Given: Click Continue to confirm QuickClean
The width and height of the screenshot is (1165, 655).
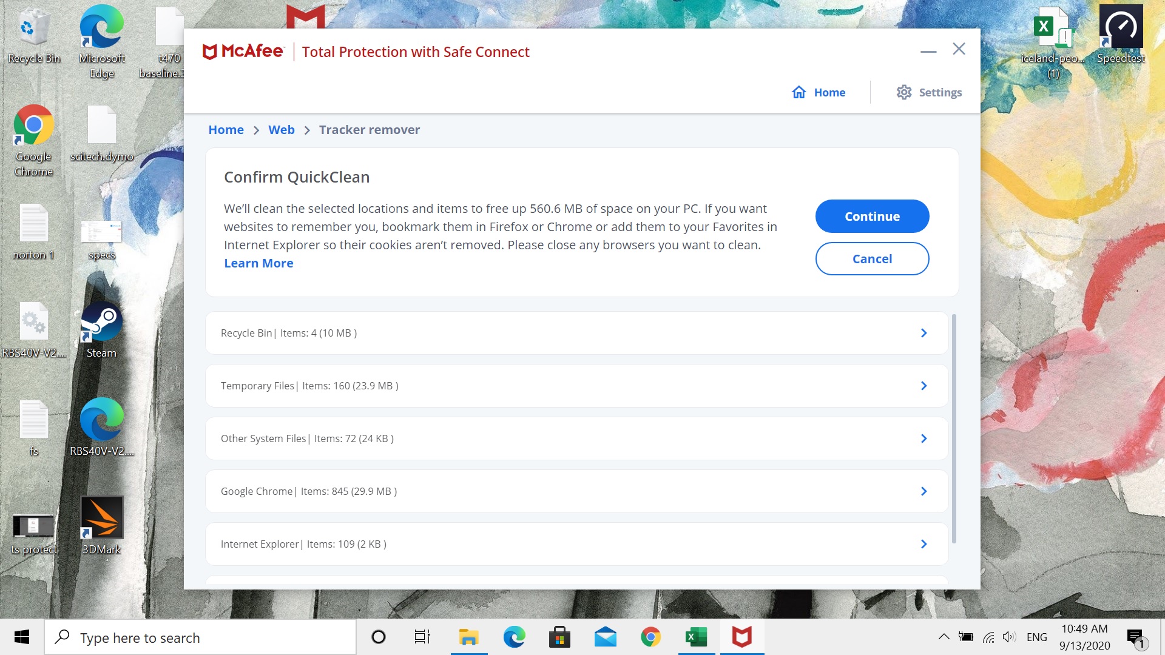Looking at the screenshot, I should 872,216.
